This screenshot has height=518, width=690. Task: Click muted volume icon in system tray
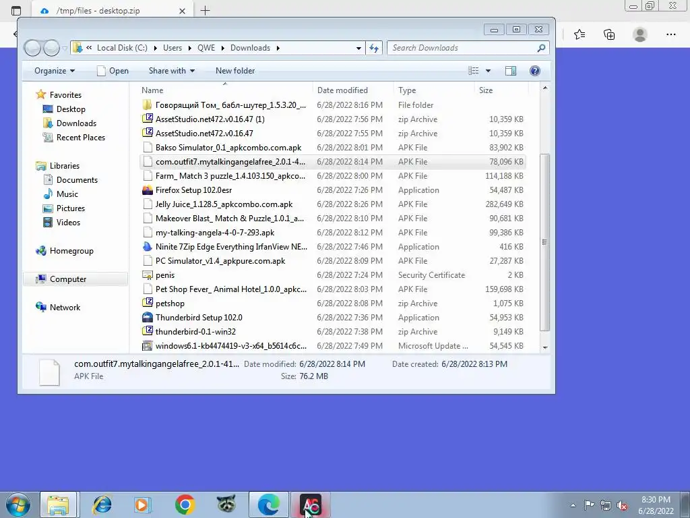pos(621,505)
